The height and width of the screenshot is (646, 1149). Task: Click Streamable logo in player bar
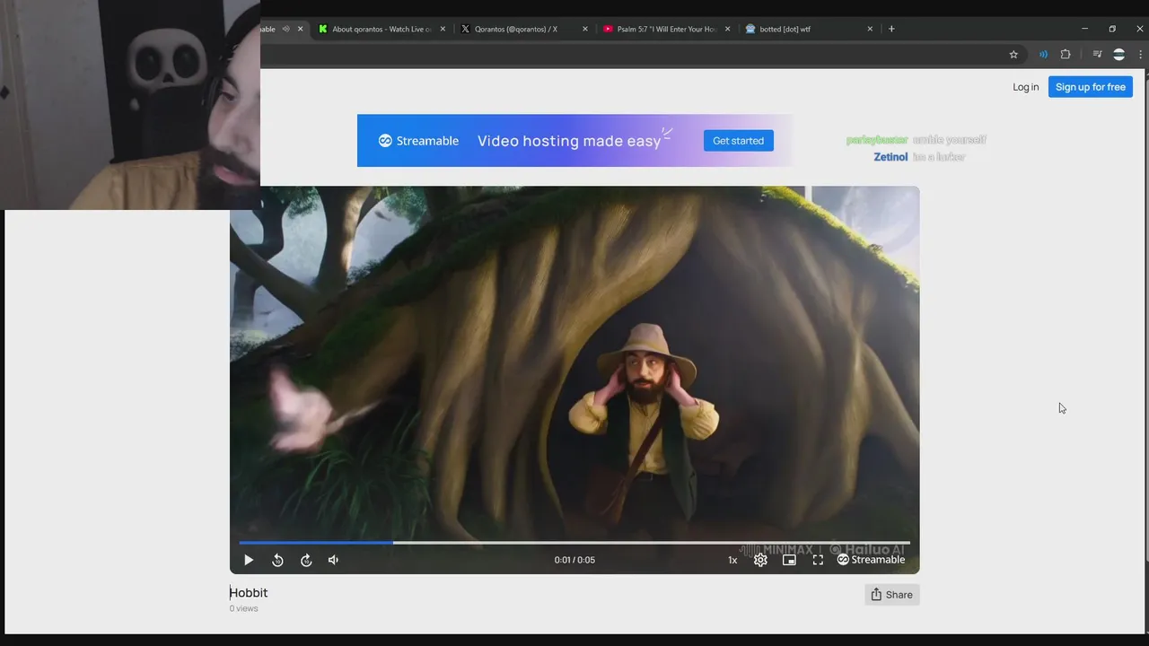(871, 560)
